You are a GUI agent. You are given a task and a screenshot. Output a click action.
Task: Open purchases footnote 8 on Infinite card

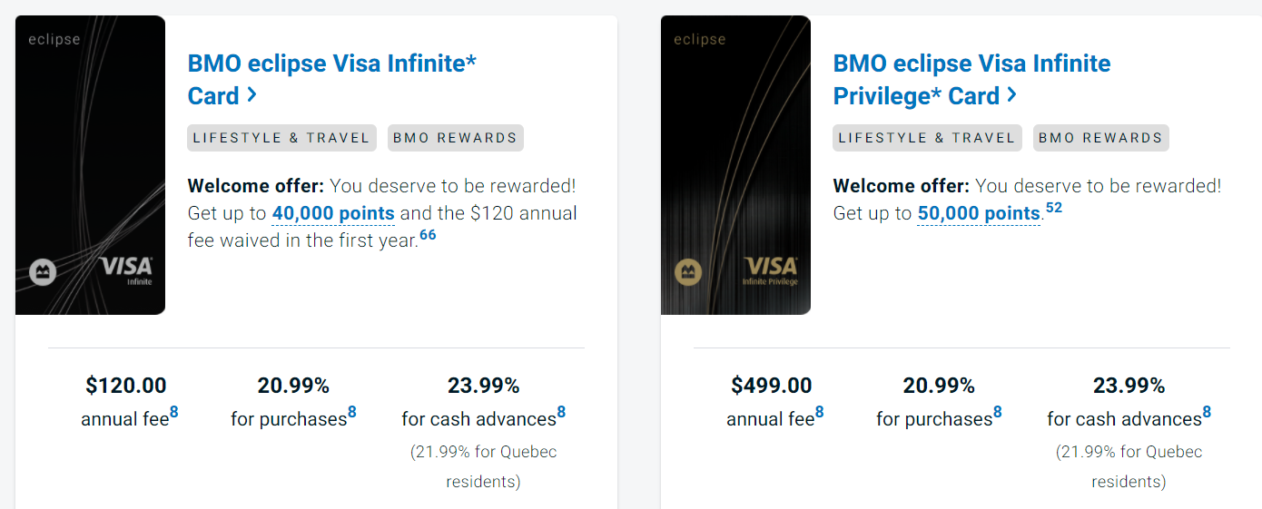(351, 413)
